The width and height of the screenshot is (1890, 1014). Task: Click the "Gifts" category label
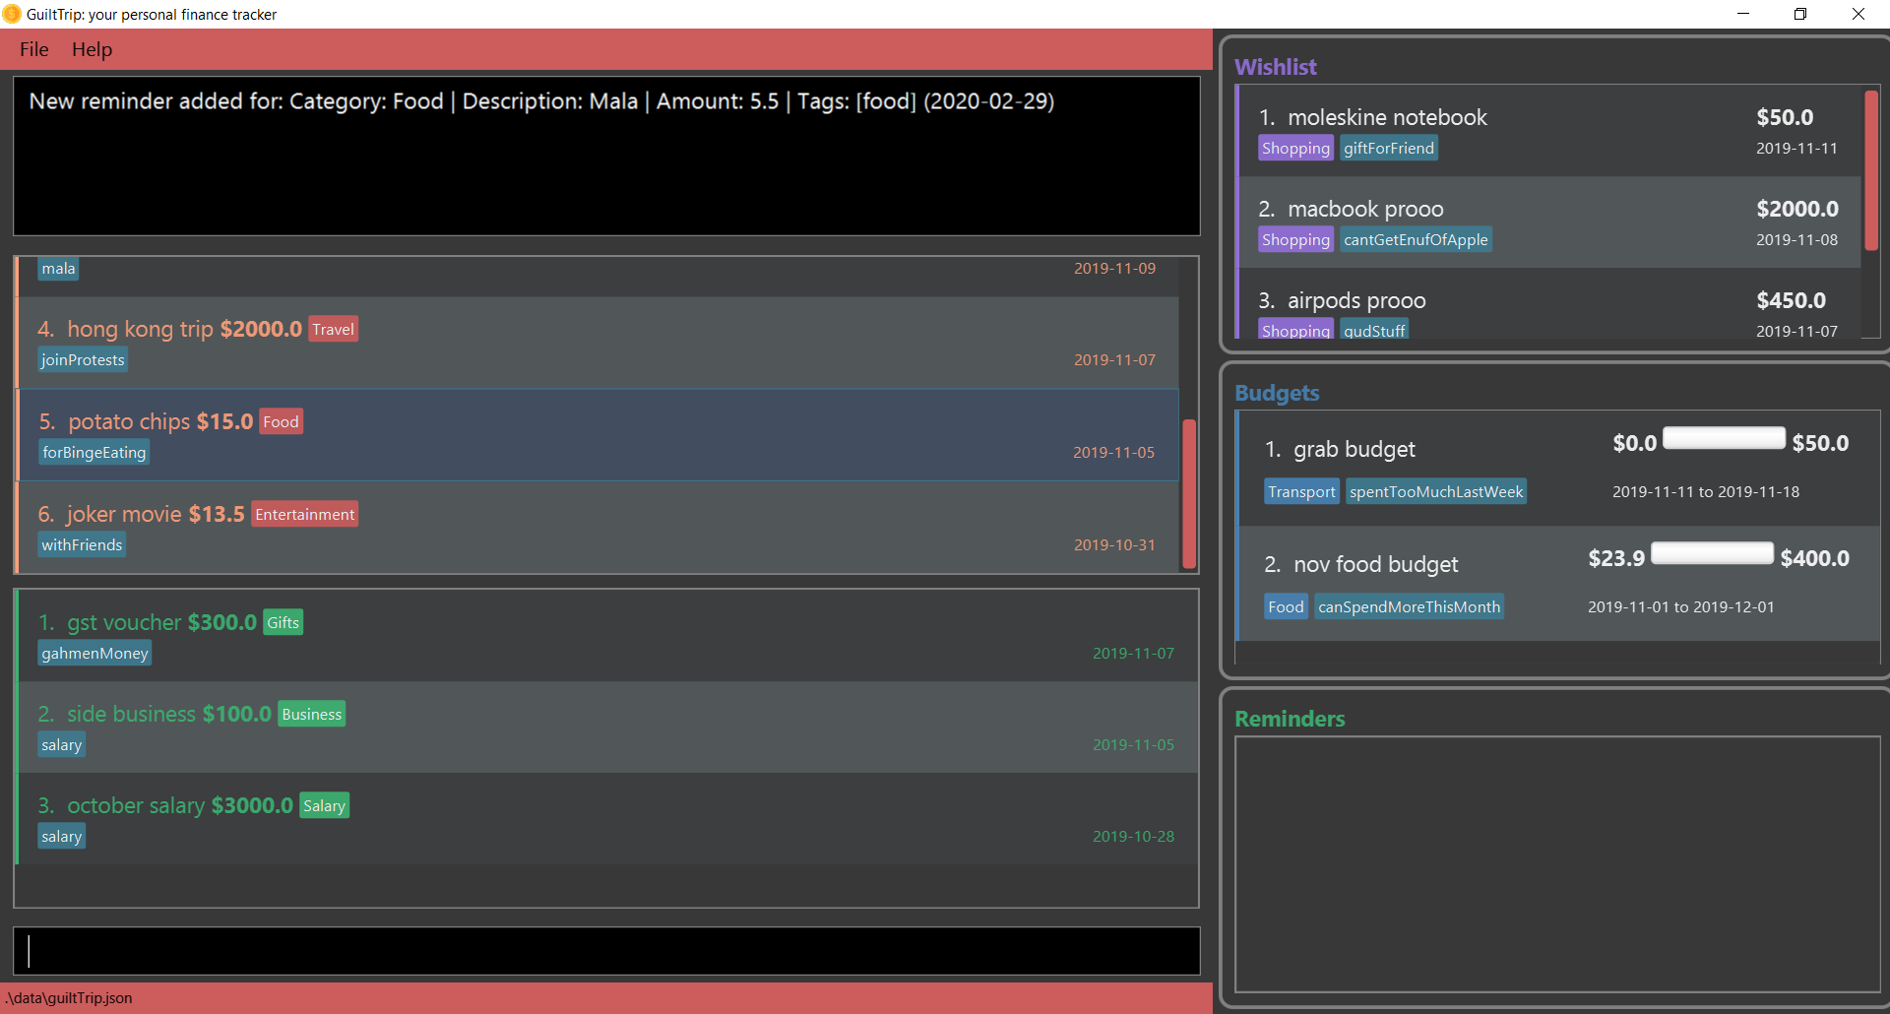tap(283, 622)
